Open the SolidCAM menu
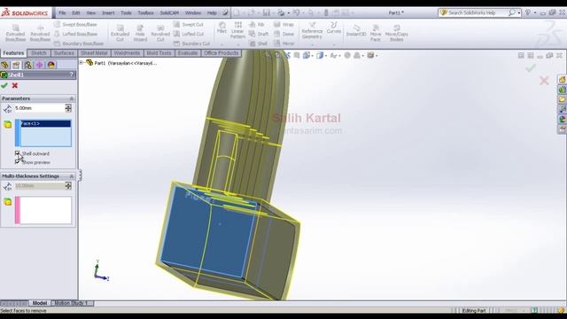 click(x=169, y=12)
